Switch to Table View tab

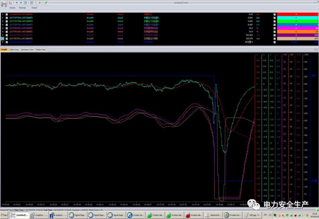14,50
